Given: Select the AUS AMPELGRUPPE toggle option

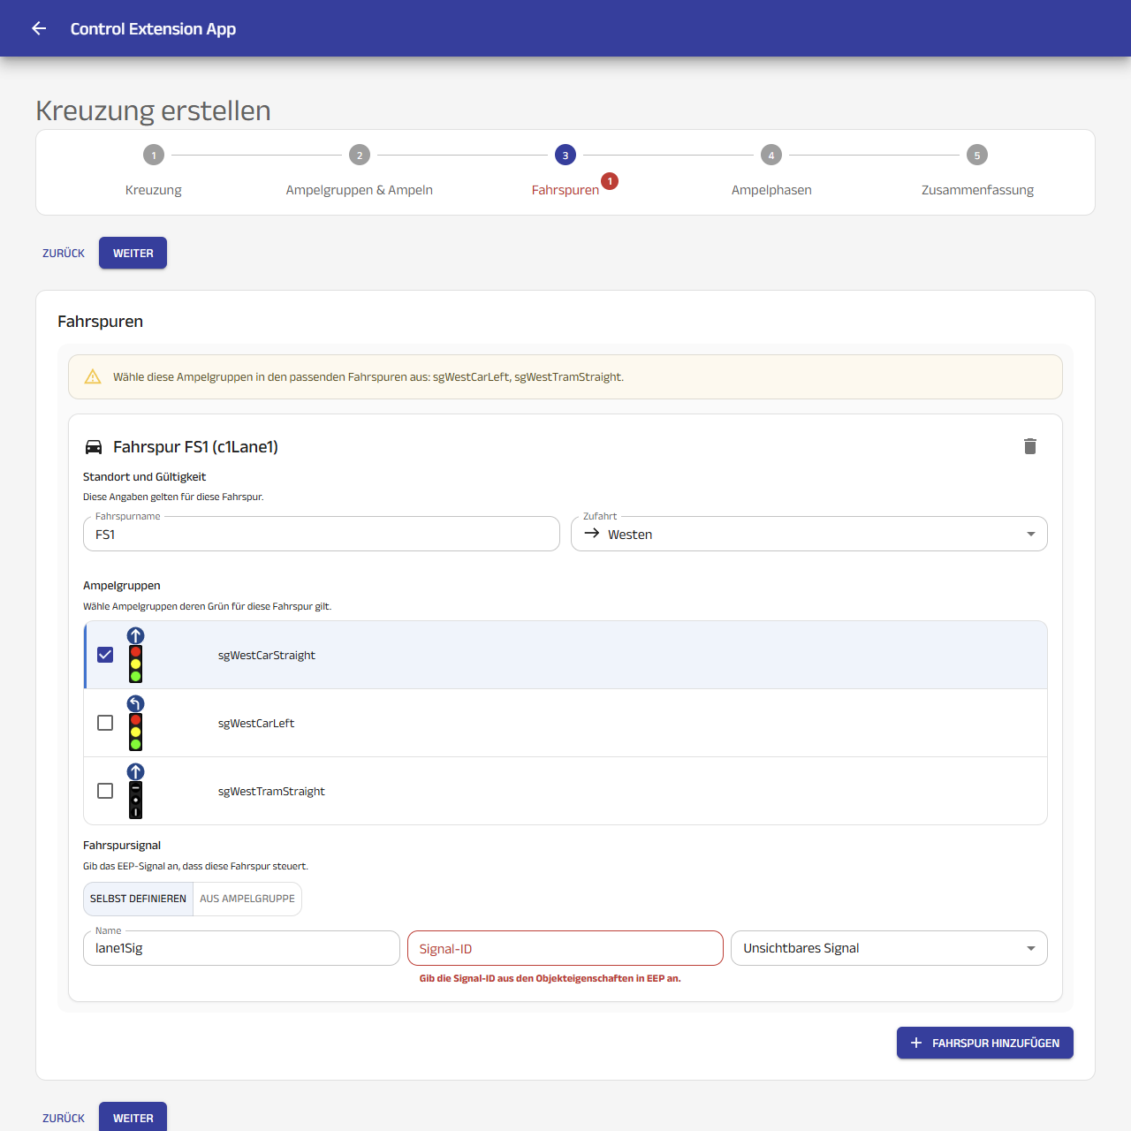Looking at the screenshot, I should click(247, 899).
